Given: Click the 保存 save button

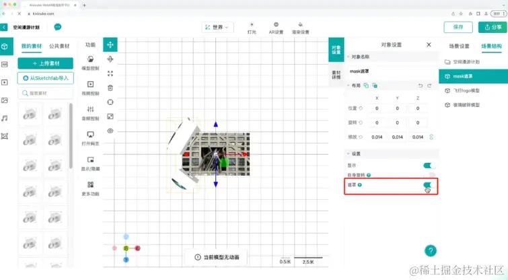Looking at the screenshot, I should pyautogui.click(x=458, y=27).
